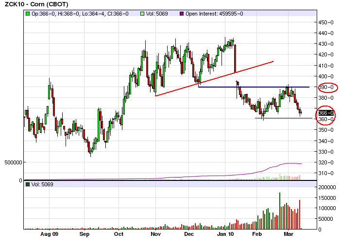340x249 pixels.
Task: Click the 330-0 price axis label
Action: 326,152
